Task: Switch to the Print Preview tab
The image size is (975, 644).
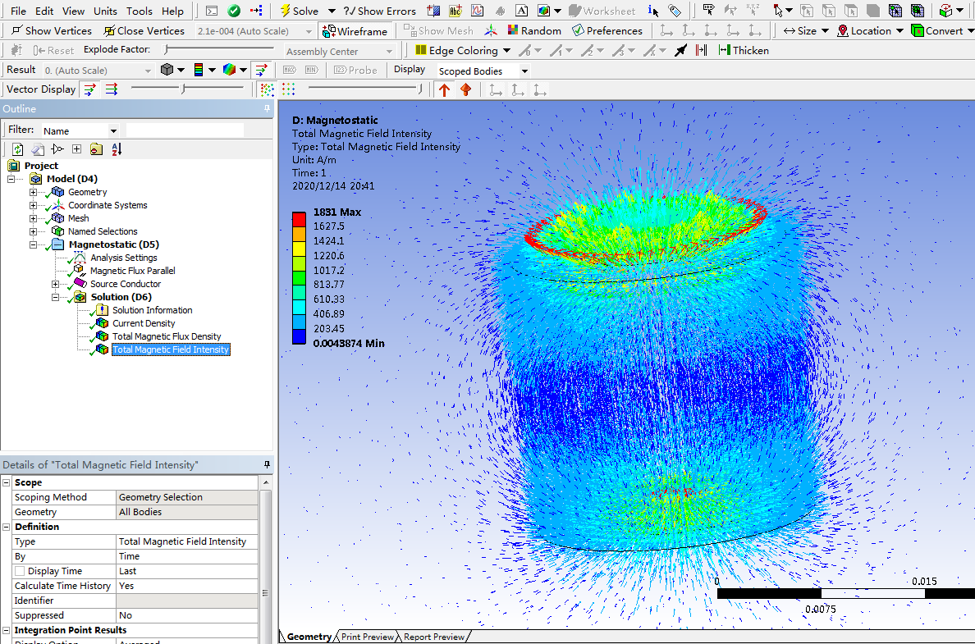Action: click(x=367, y=637)
